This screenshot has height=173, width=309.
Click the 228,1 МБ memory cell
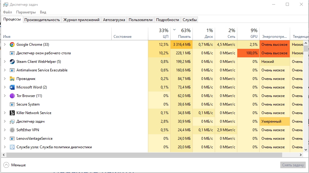pyautogui.click(x=181, y=53)
